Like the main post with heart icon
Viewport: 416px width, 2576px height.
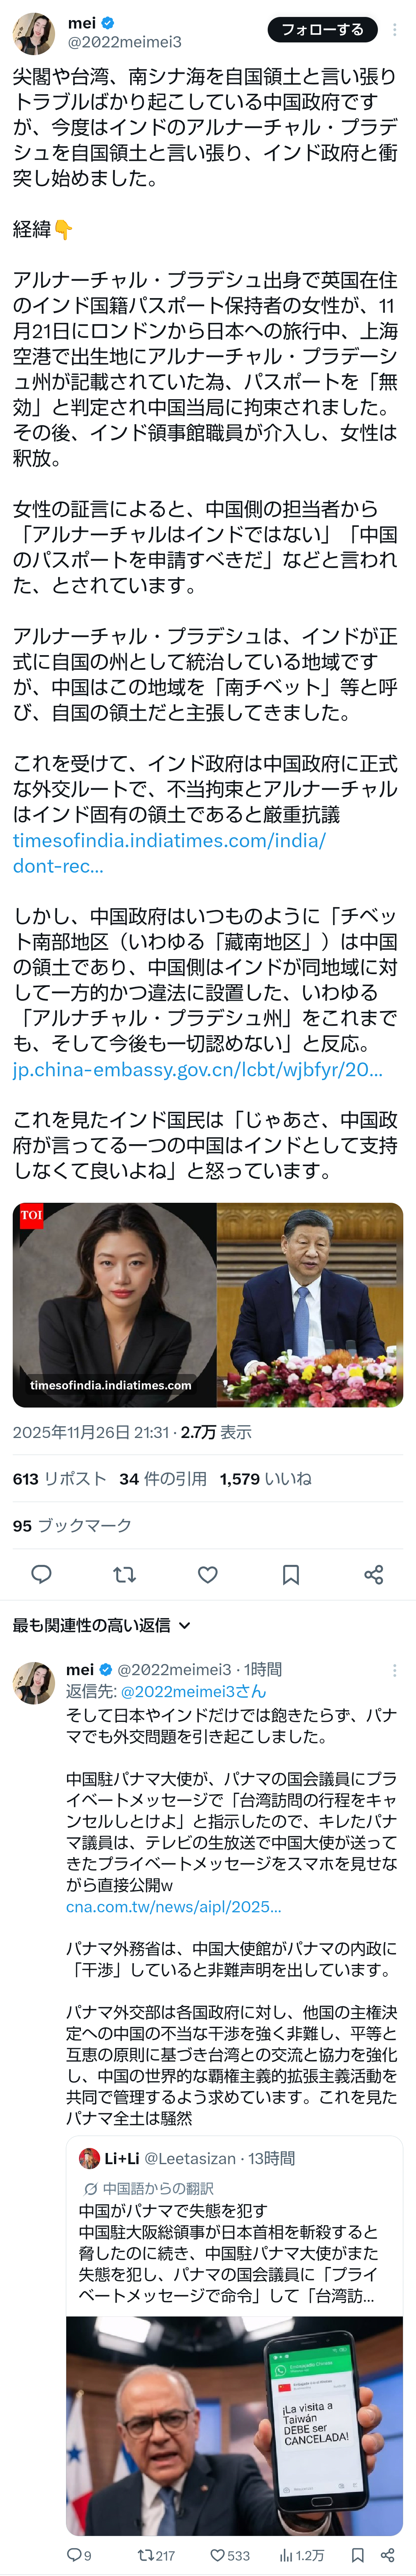(207, 1574)
